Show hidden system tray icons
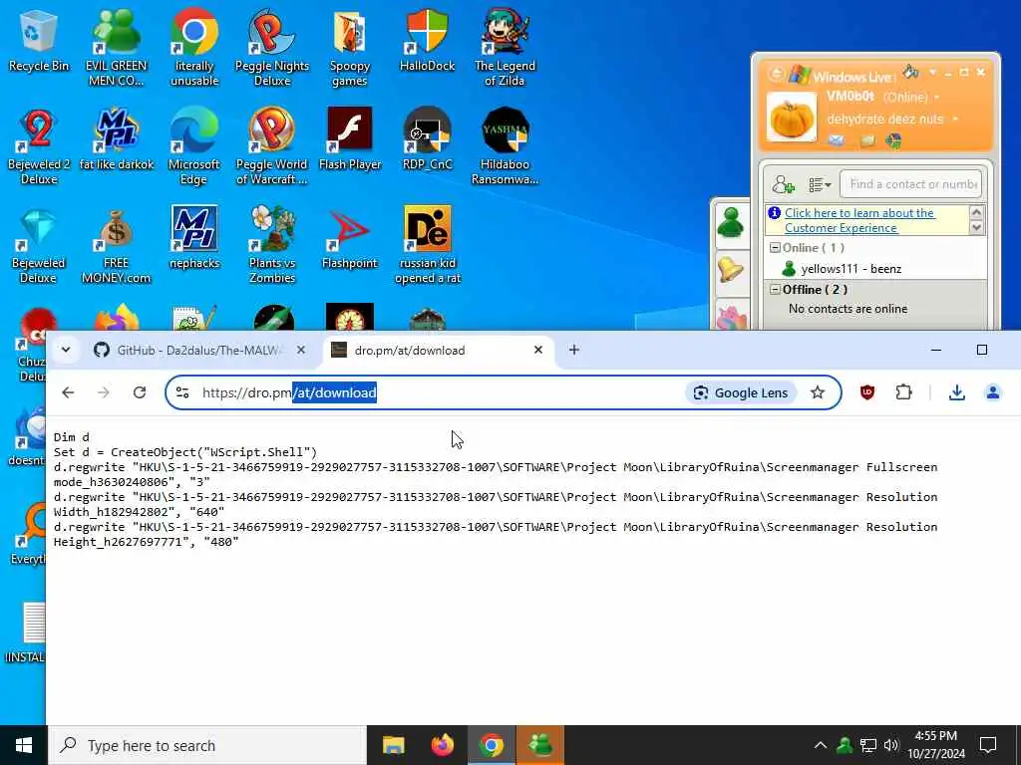 pyautogui.click(x=821, y=745)
